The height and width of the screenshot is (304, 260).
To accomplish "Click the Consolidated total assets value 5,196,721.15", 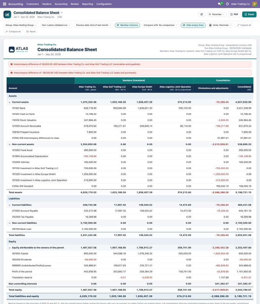I will pos(243,192).
